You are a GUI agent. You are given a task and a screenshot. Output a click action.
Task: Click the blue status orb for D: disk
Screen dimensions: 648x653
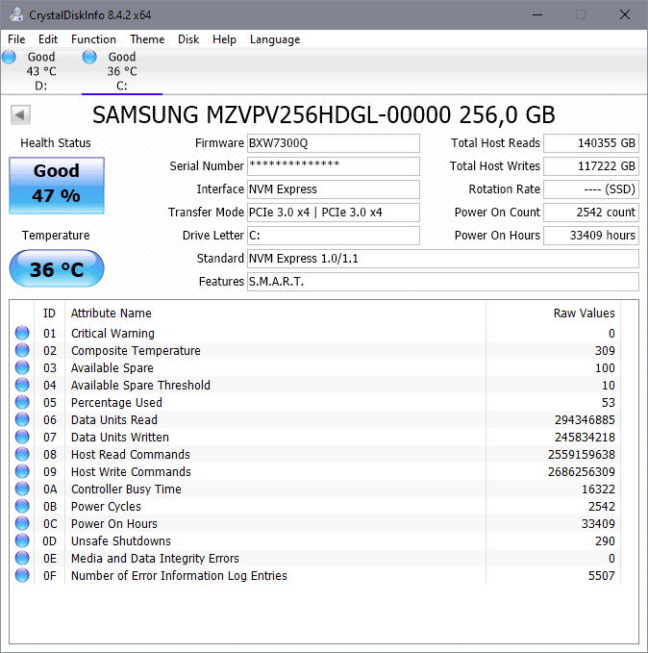(9, 57)
